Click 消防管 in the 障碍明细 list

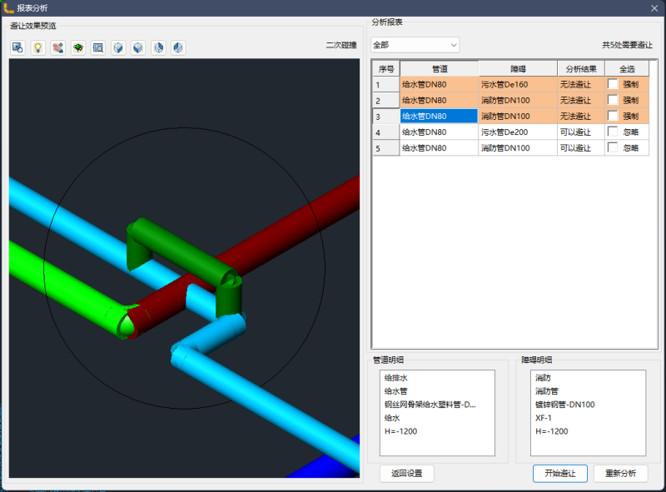[547, 391]
